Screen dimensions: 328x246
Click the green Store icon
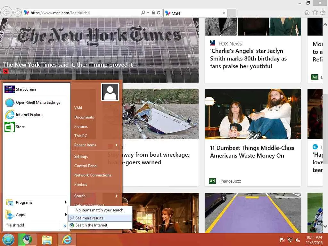(x=9, y=127)
